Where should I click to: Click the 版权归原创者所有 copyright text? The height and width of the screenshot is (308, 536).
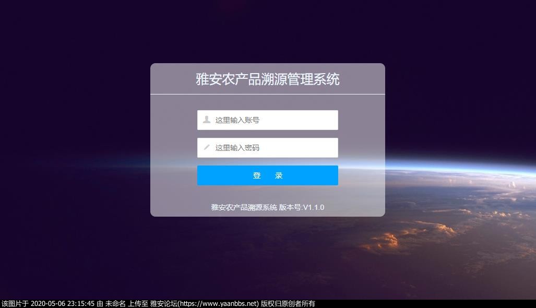click(x=288, y=303)
